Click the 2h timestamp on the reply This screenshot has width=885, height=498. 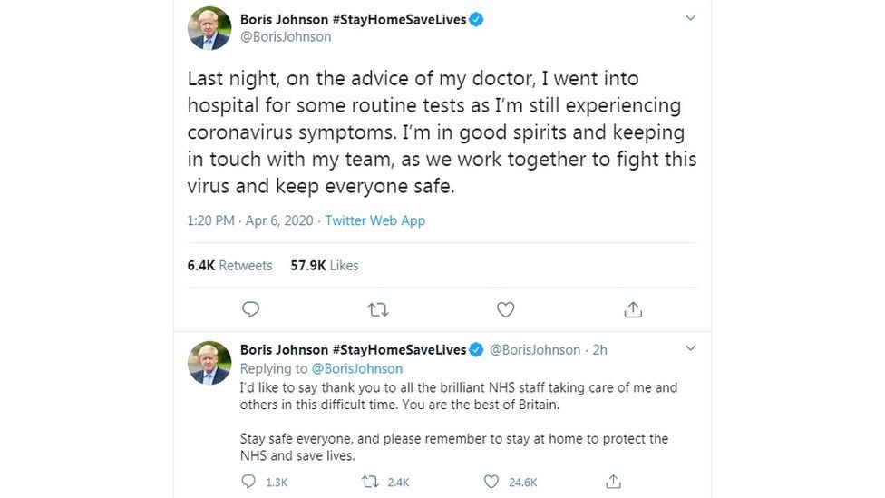(599, 350)
